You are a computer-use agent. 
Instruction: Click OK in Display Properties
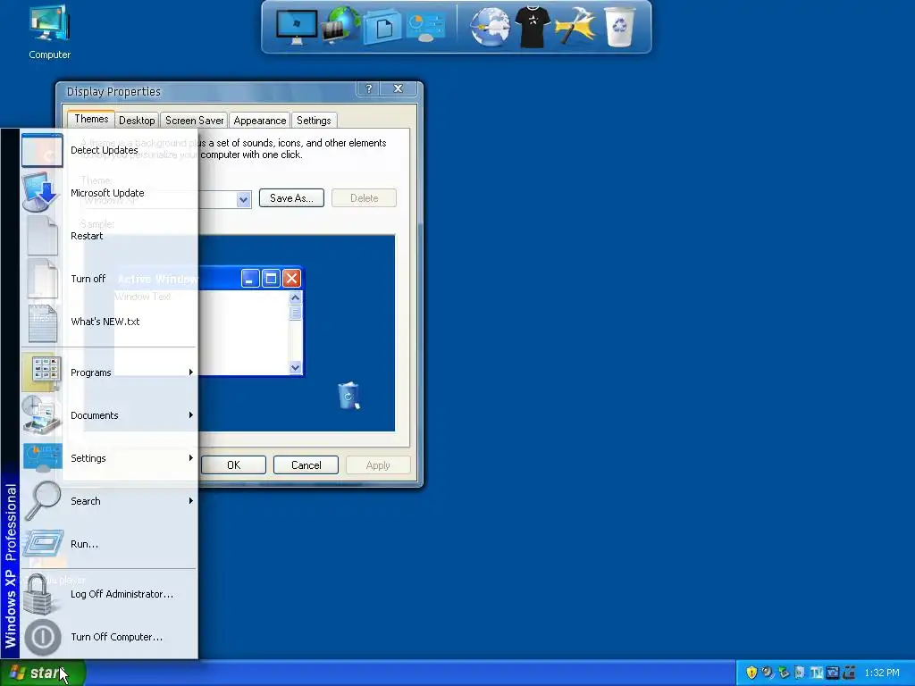click(x=233, y=464)
